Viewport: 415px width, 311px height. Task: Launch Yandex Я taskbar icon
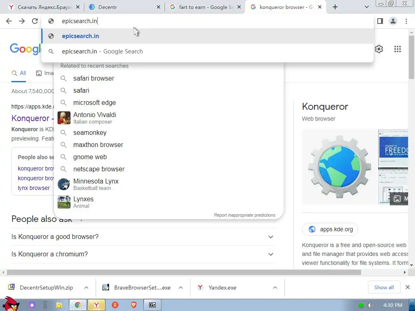[x=115, y=305]
